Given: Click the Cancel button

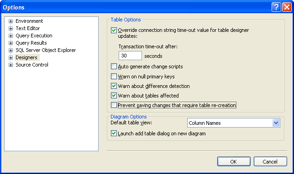Looking at the screenshot, I should (x=270, y=161).
